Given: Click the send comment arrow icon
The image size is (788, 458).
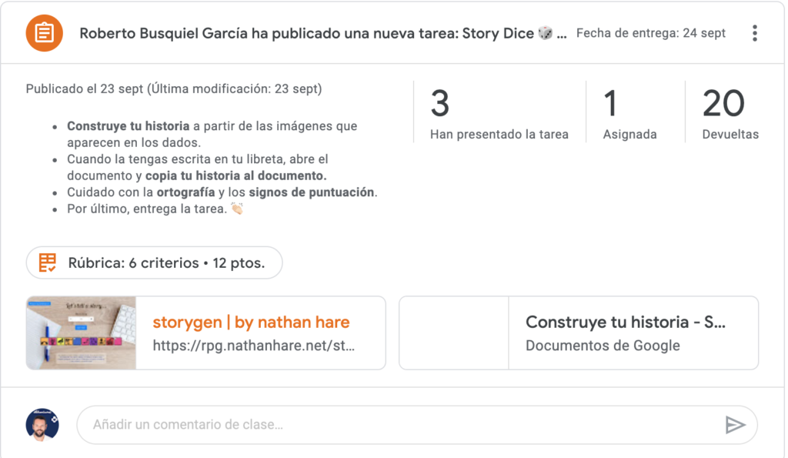Looking at the screenshot, I should pos(735,425).
